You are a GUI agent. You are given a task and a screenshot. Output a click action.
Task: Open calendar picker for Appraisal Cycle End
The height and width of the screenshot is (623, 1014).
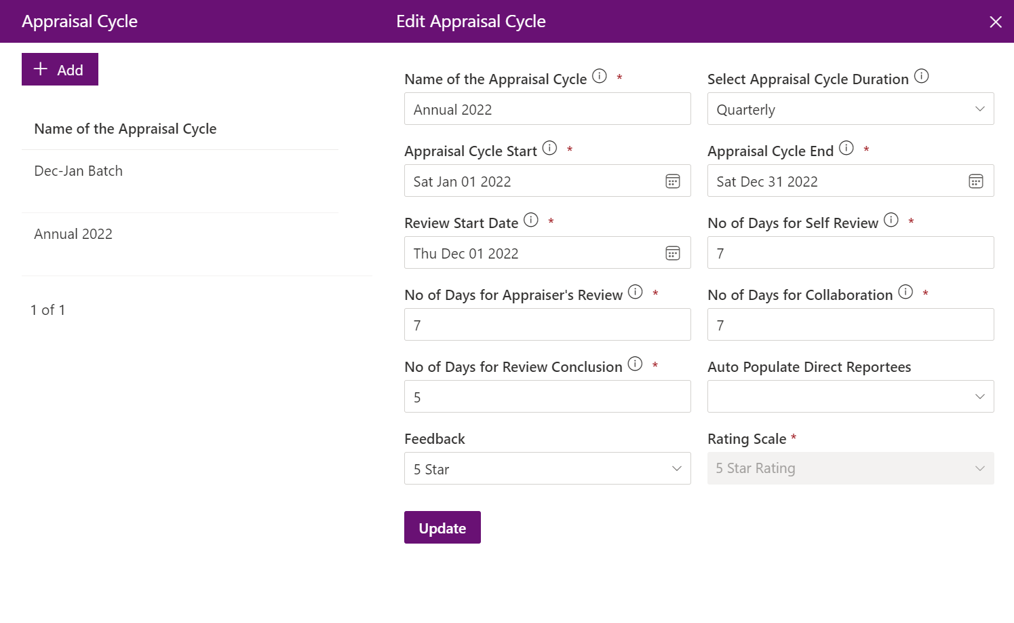click(976, 181)
